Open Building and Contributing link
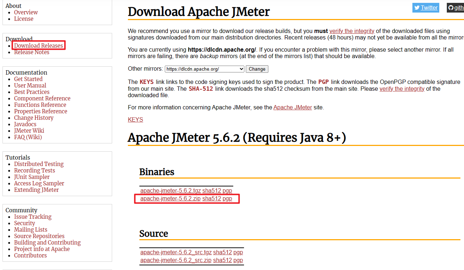Image resolution: width=464 pixels, height=270 pixels. 47,242
